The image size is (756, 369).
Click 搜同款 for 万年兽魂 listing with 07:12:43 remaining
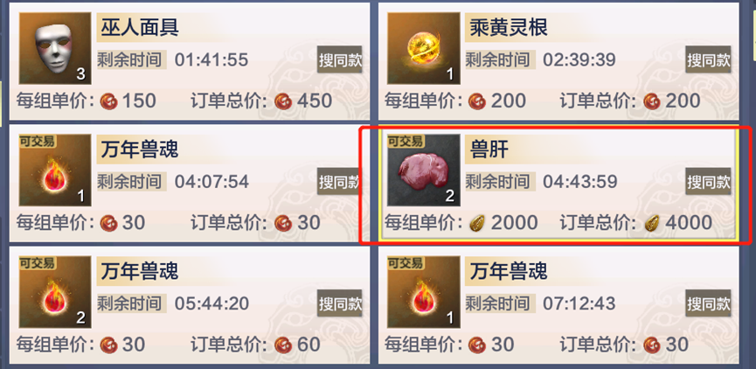tap(708, 303)
